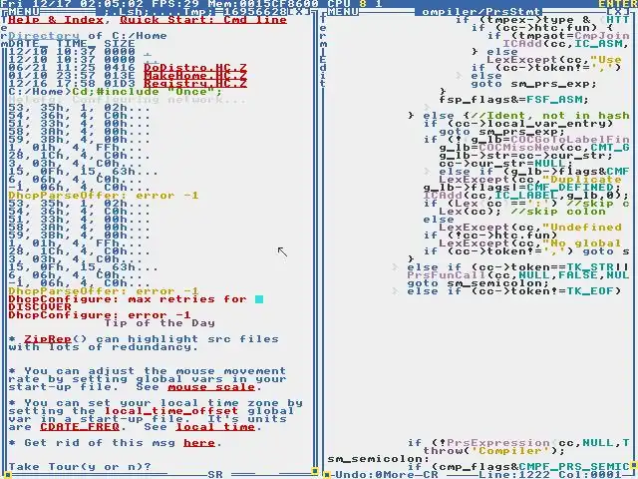This screenshot has width=638, height=479.
Task: Follow the '.' current directory link
Action: point(148,52)
